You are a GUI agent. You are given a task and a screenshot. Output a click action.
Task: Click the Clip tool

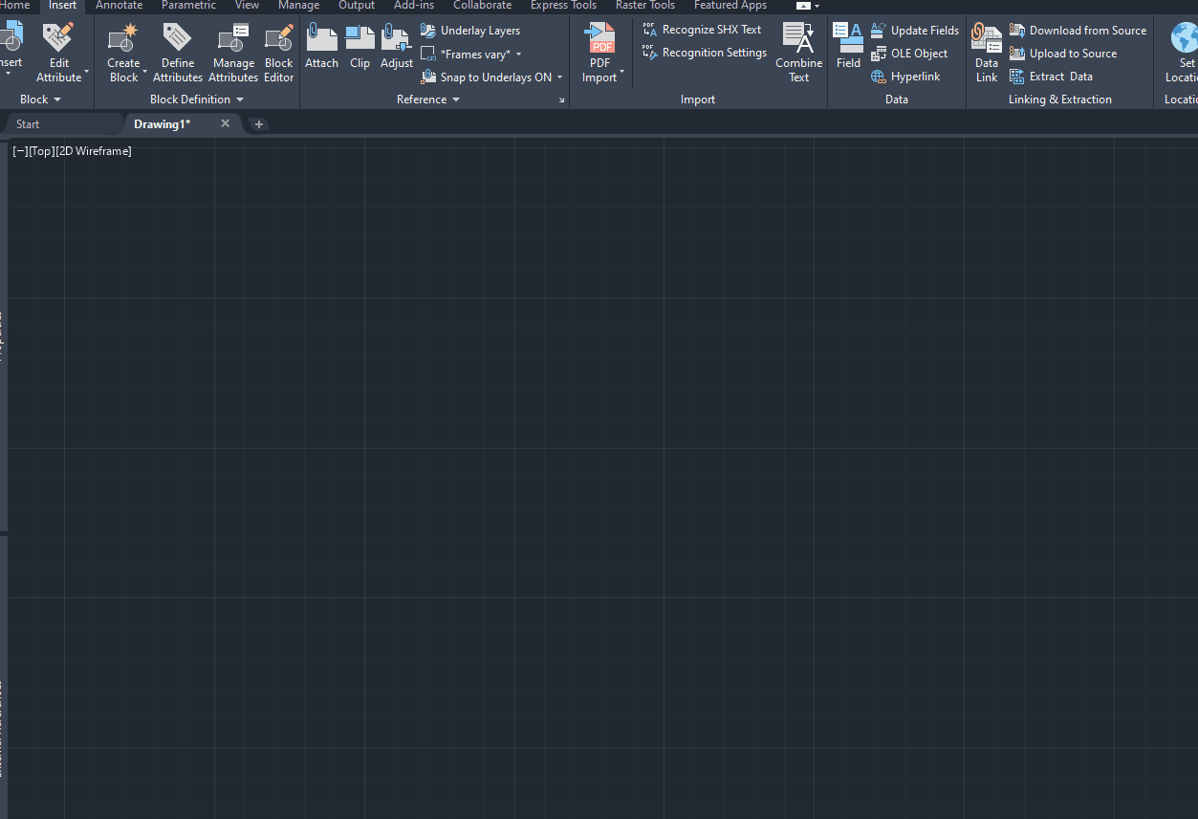tap(359, 48)
